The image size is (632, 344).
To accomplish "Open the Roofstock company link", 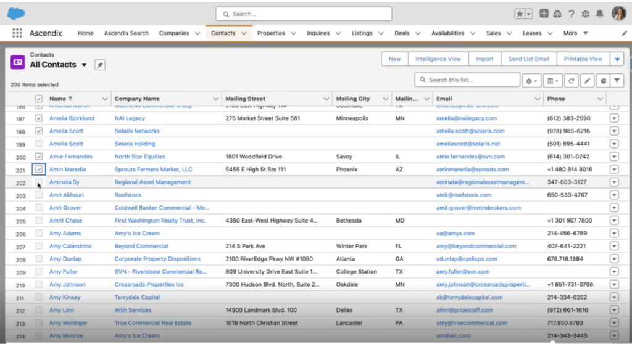I will click(128, 195).
